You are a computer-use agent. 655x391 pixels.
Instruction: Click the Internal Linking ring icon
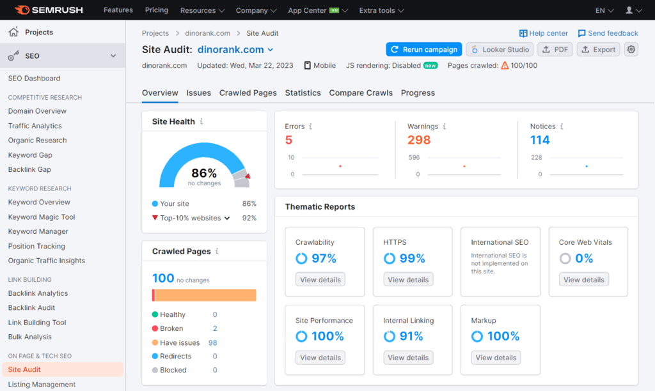(390, 336)
